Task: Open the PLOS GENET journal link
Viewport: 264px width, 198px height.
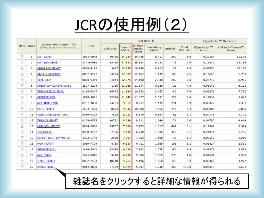Action: coord(46,109)
